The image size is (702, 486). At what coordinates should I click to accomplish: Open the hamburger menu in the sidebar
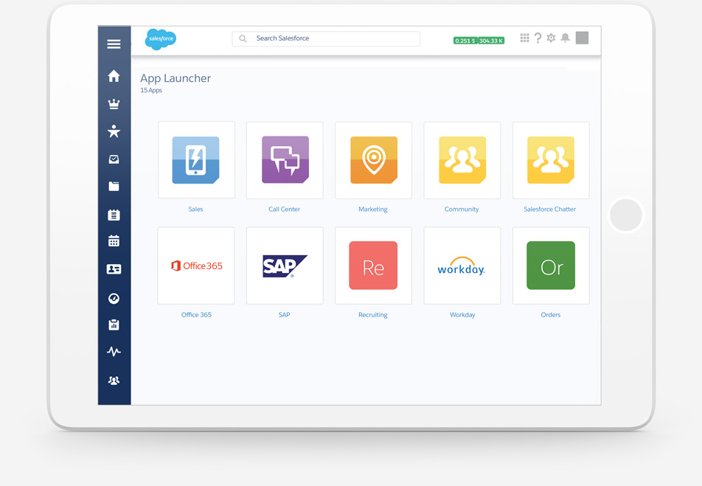click(114, 44)
